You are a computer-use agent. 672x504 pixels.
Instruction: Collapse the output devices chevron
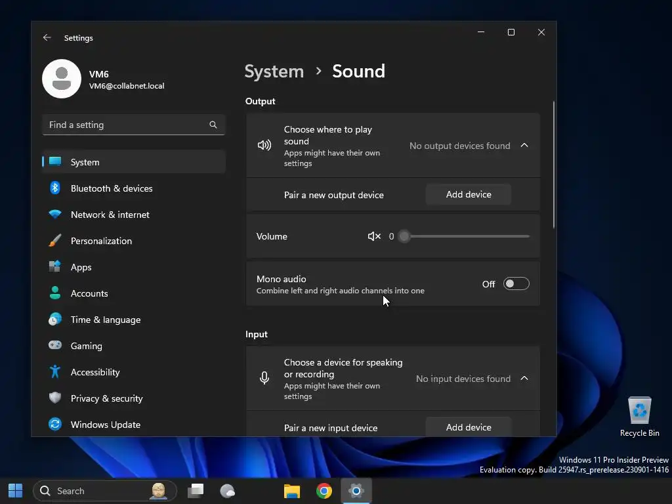524,145
